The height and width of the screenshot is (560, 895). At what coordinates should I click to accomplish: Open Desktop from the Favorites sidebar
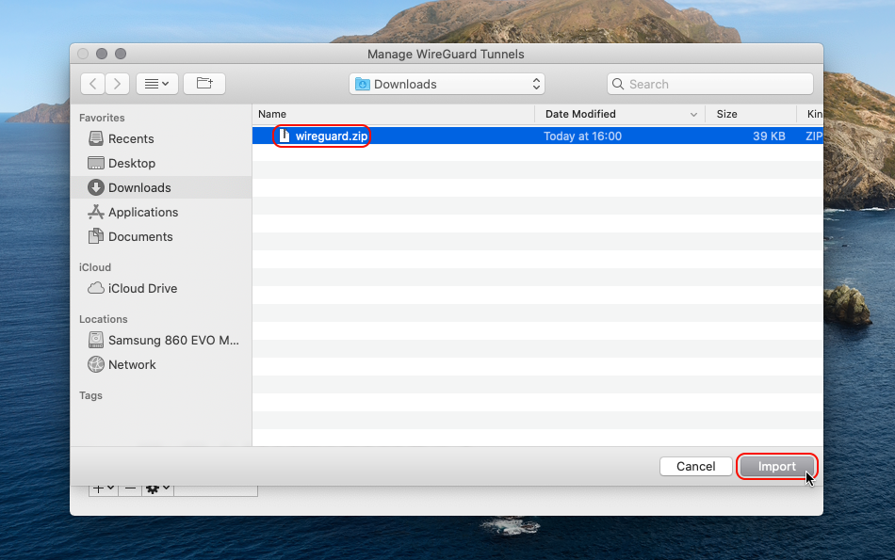131,163
